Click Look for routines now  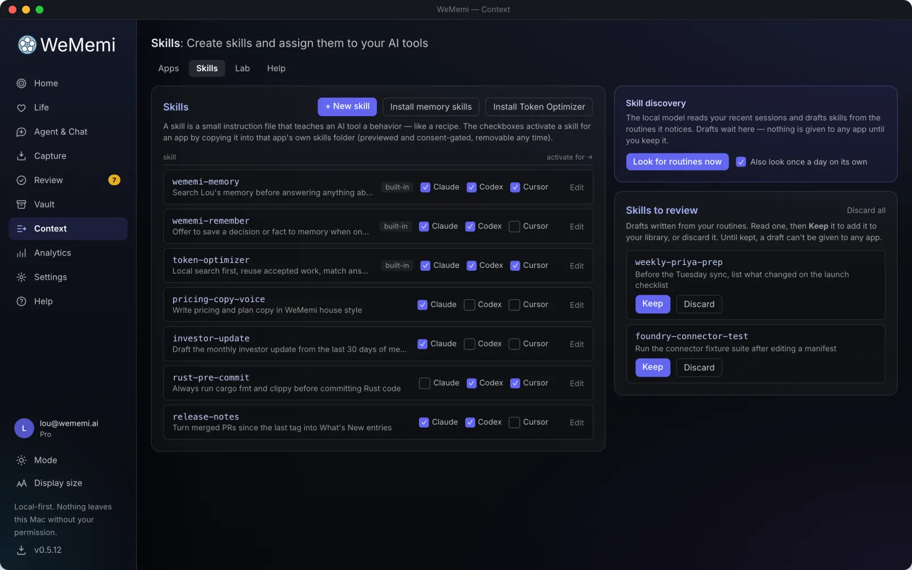click(x=677, y=162)
